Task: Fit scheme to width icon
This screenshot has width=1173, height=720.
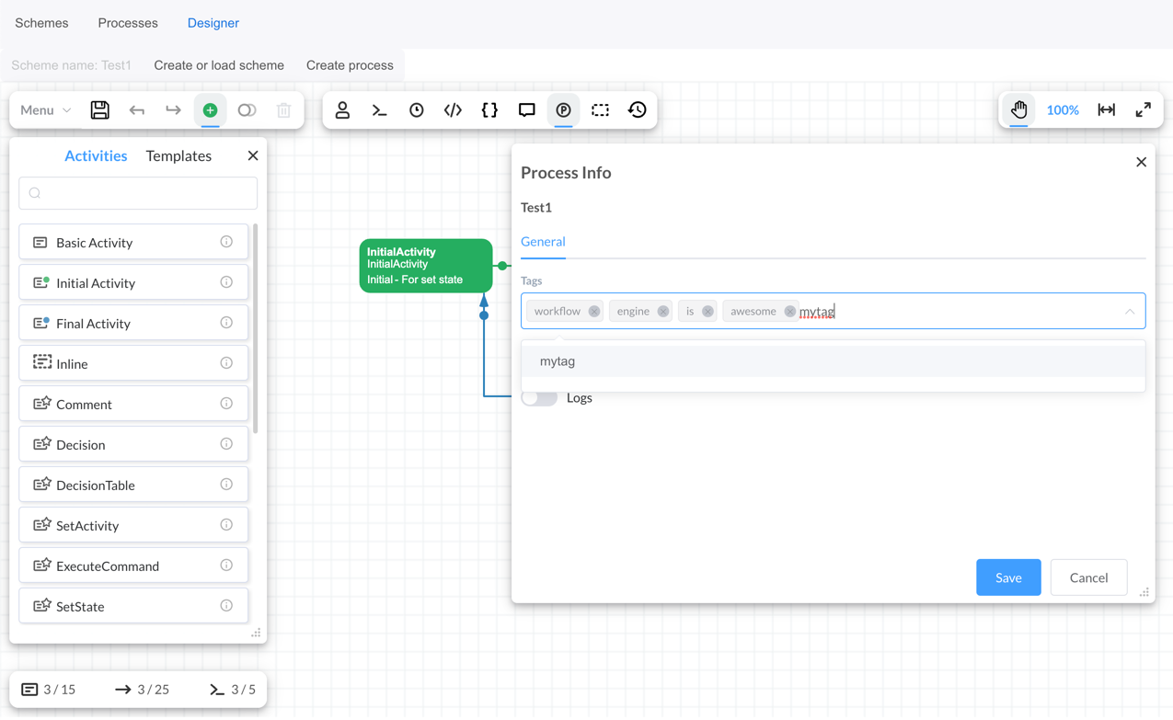Action: [1106, 110]
